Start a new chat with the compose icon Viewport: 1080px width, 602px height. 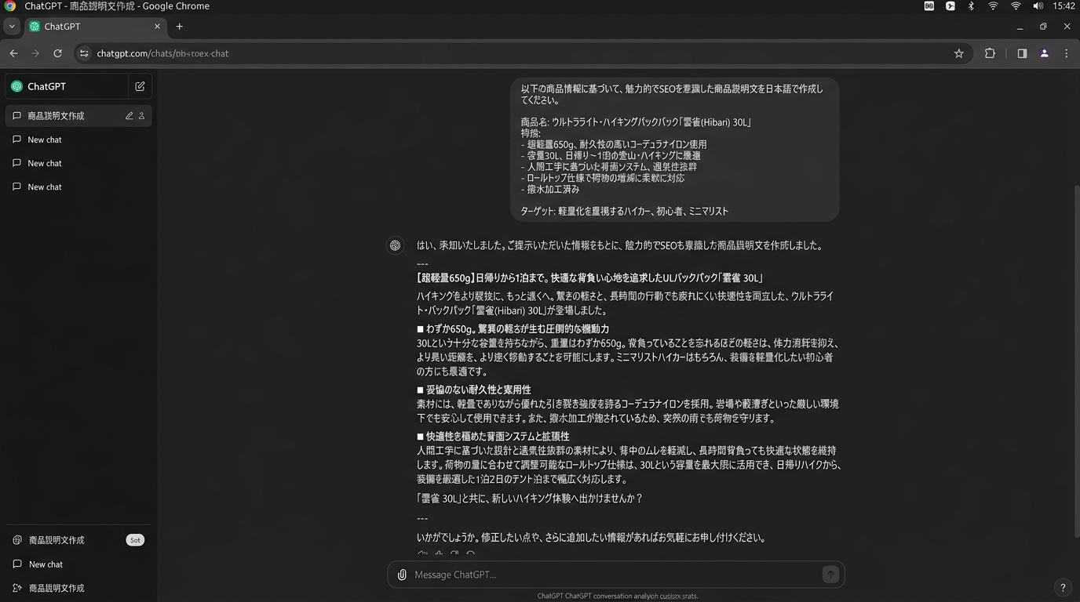tap(140, 86)
